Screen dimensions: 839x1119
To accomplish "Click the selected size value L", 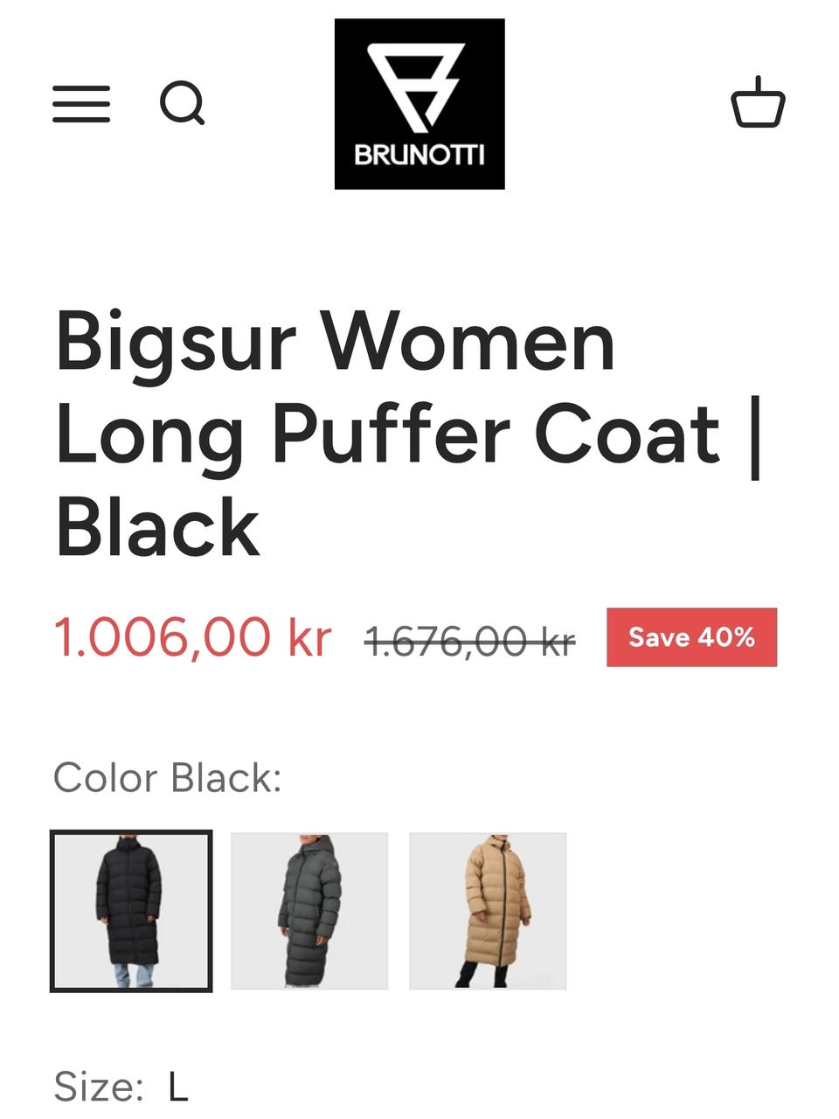I will pos(178,1088).
